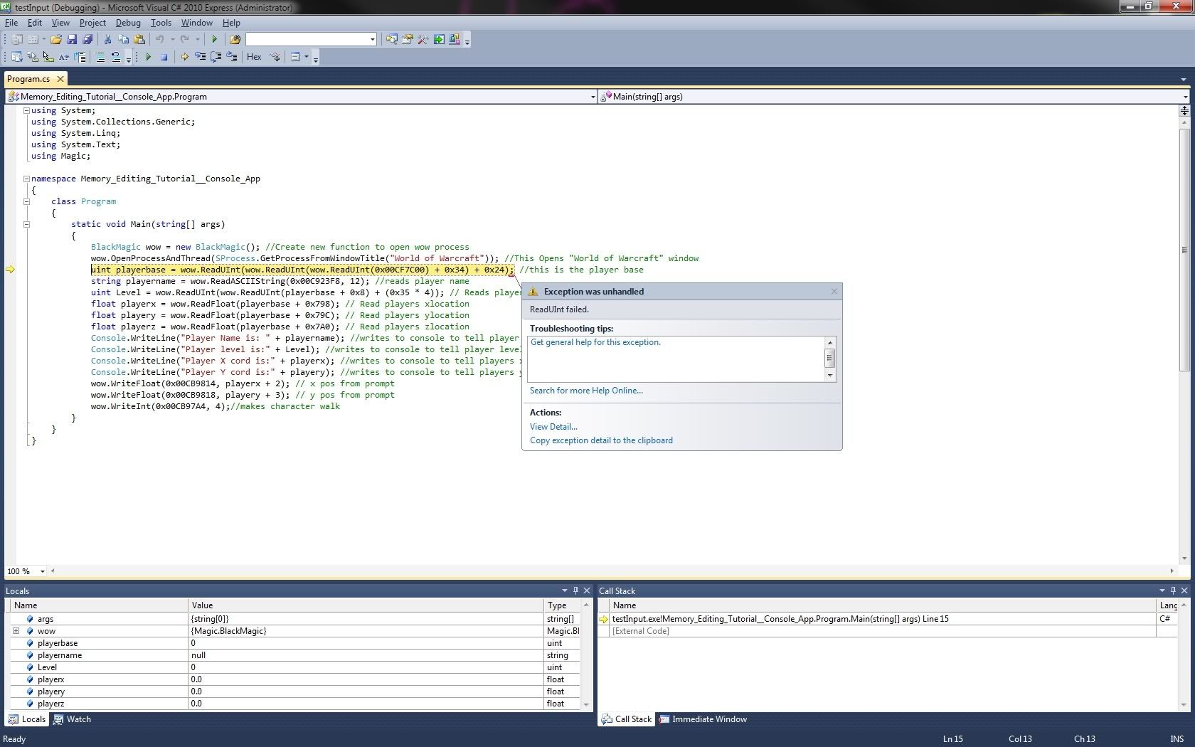Click the Open File folder icon
The width and height of the screenshot is (1195, 747).
pyautogui.click(x=55, y=39)
